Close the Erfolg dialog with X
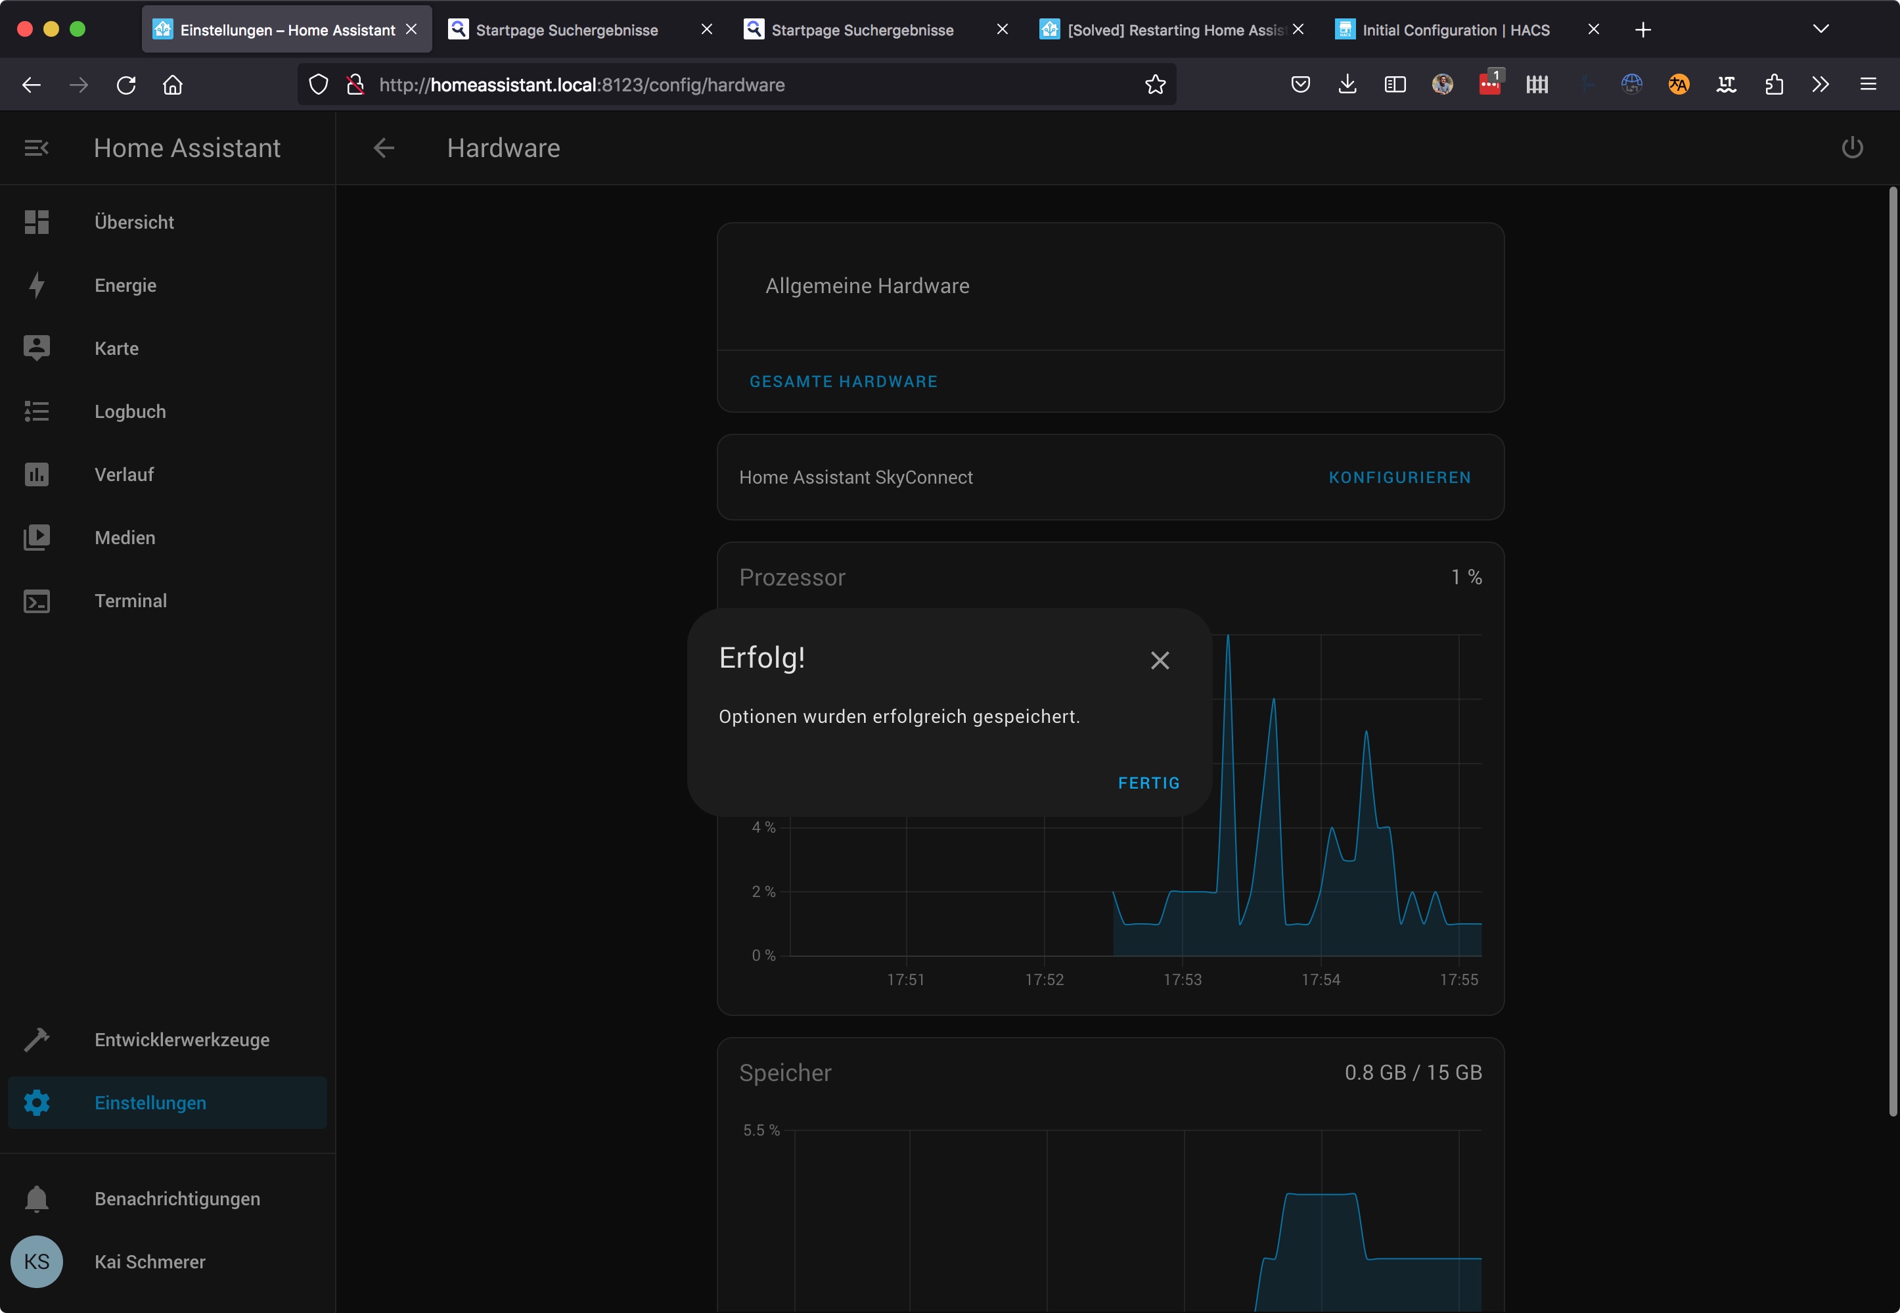1900x1313 pixels. [x=1159, y=660]
